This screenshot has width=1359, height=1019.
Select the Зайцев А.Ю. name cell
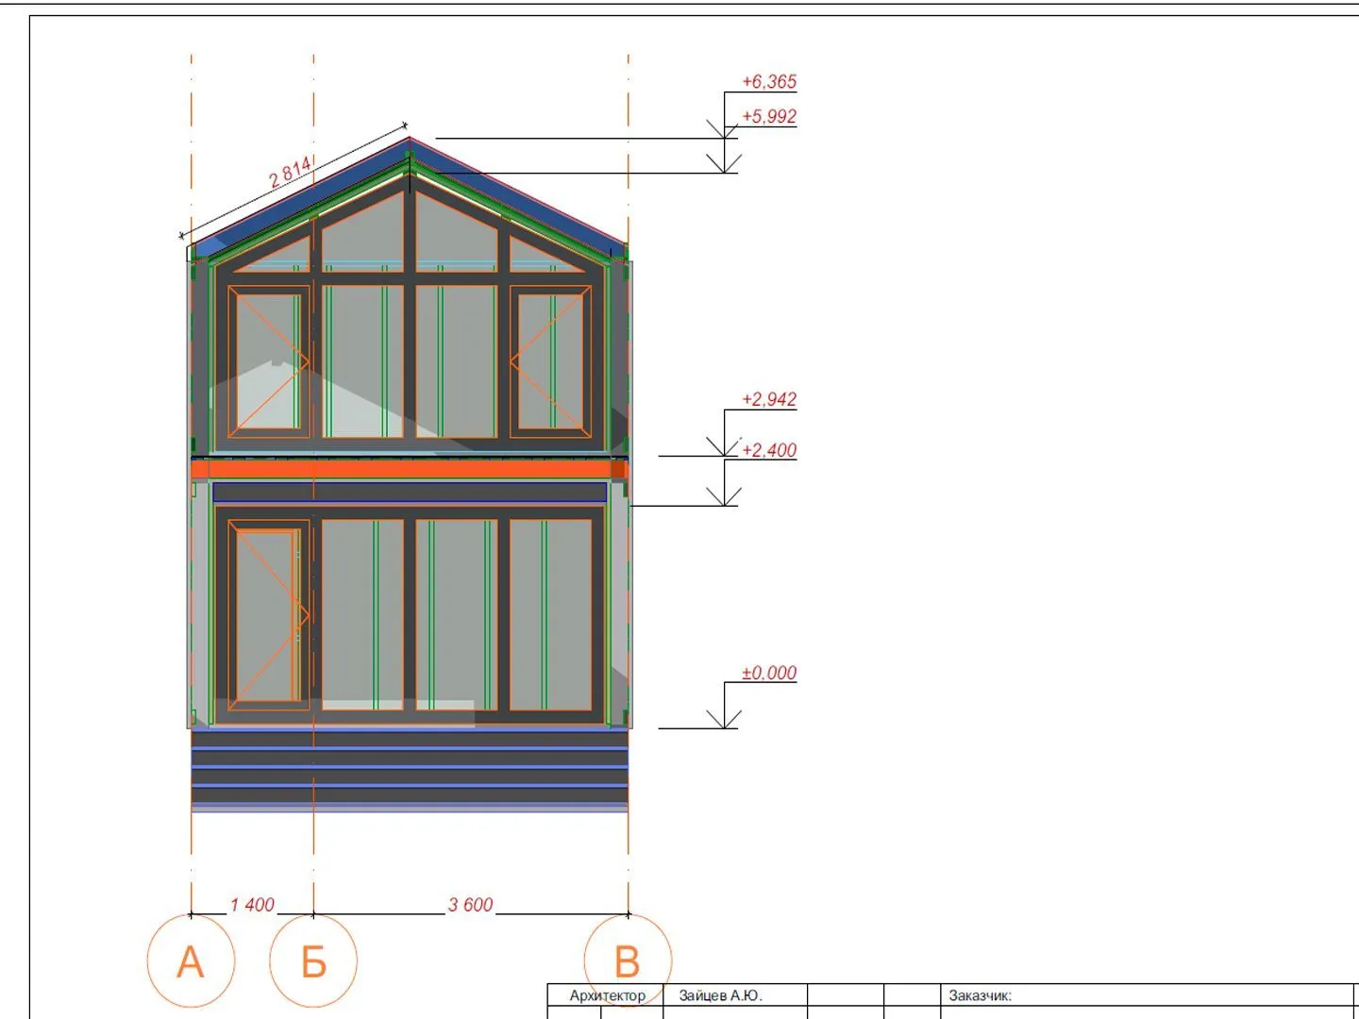pos(720,995)
